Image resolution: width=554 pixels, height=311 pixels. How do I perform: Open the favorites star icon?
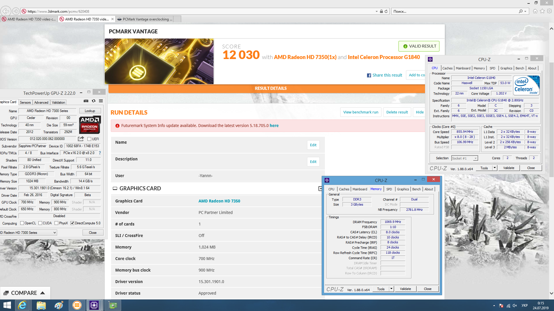coord(542,11)
